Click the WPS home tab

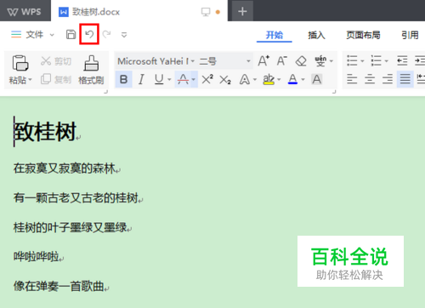(x=25, y=12)
